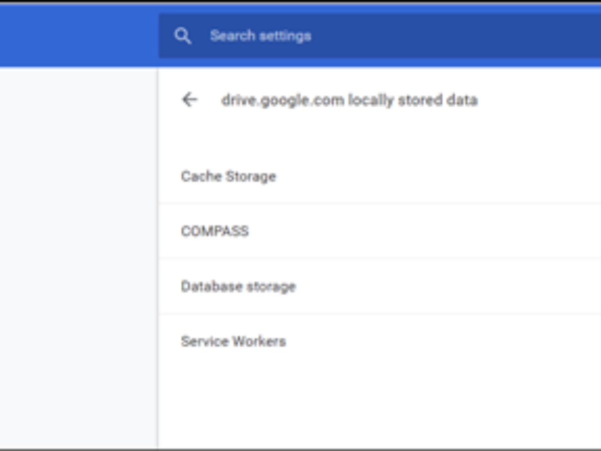Click the "locally stored data" heading text
This screenshot has height=451, width=601.
point(413,100)
